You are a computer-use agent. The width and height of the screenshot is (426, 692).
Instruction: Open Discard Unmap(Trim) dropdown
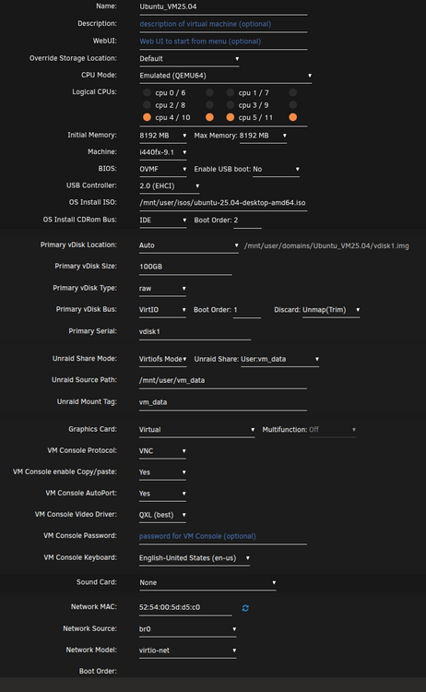331,310
